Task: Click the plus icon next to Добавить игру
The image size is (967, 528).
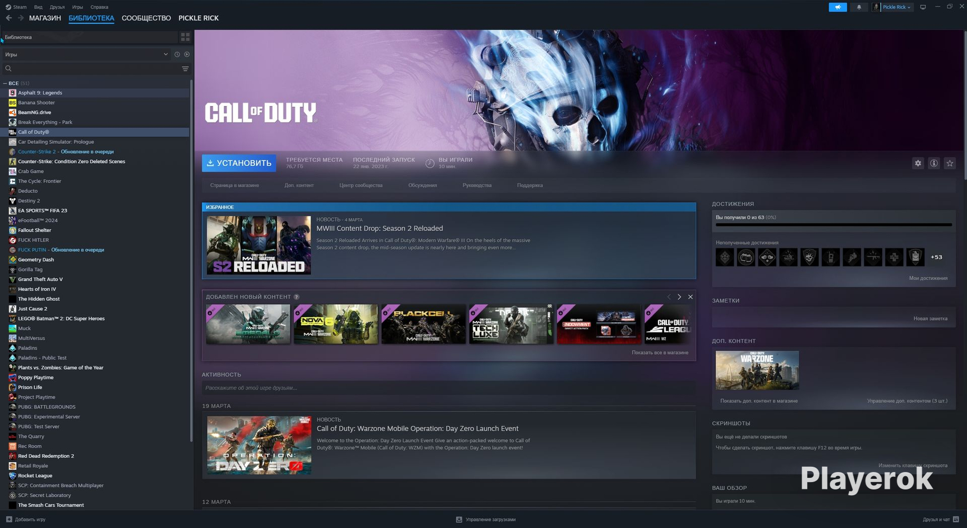Action: pyautogui.click(x=9, y=520)
